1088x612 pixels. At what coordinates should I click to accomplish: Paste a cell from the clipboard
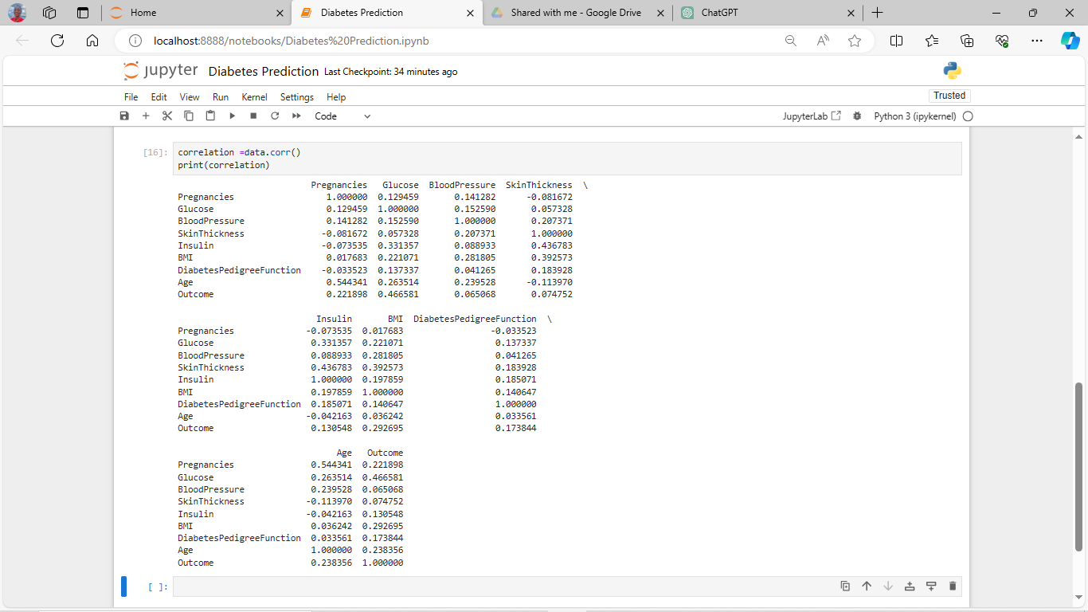pos(210,116)
